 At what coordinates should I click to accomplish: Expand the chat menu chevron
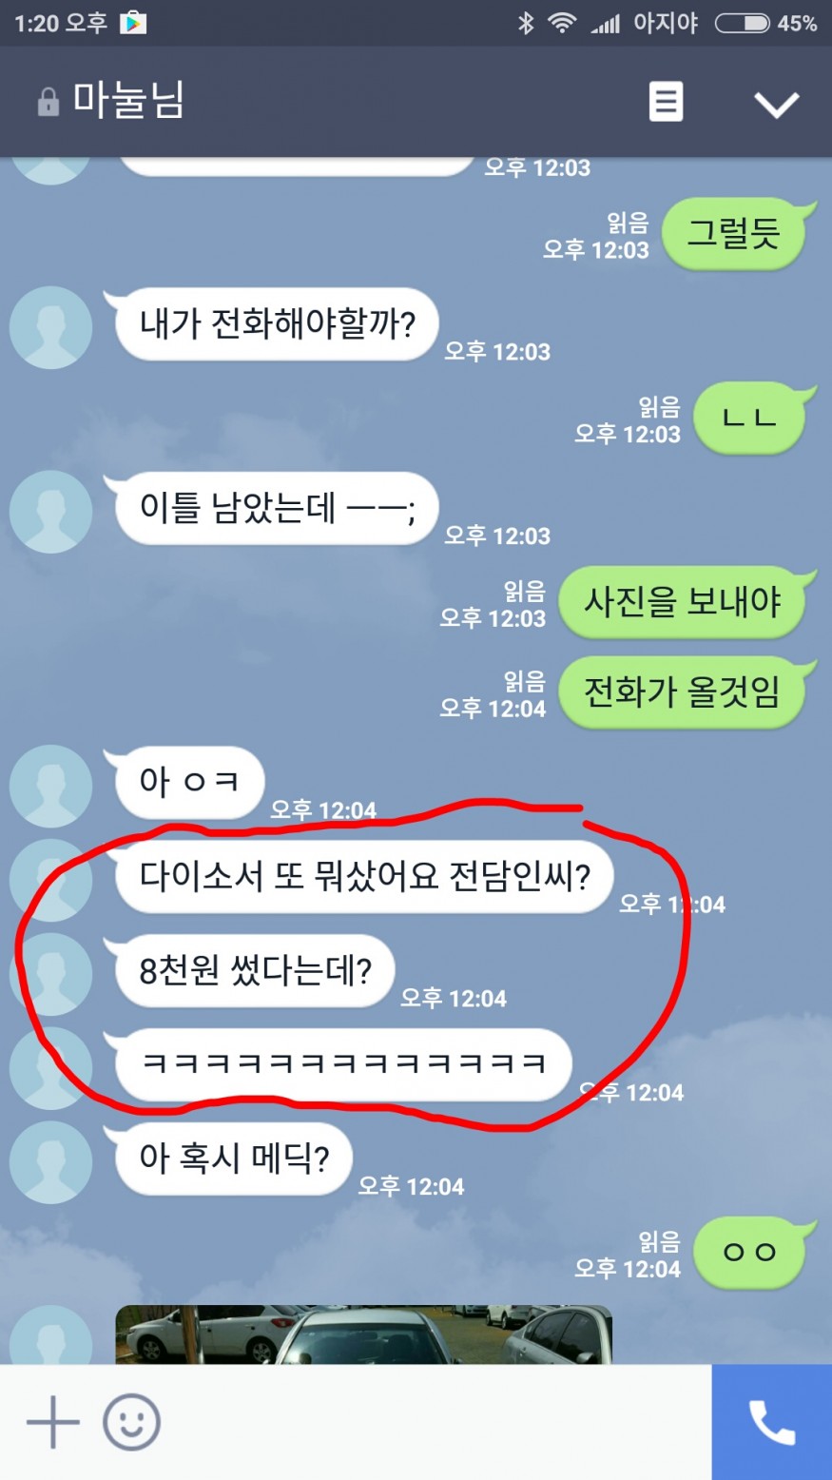pyautogui.click(x=777, y=104)
